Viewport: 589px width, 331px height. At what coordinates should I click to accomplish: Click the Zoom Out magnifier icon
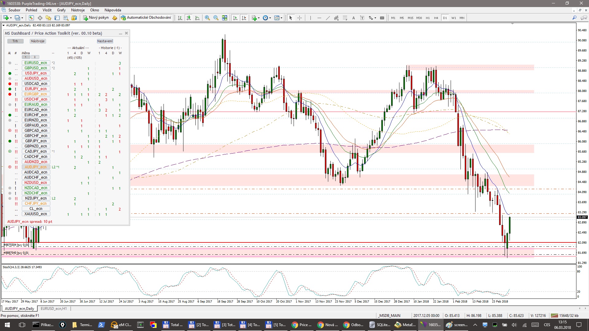coord(216,18)
